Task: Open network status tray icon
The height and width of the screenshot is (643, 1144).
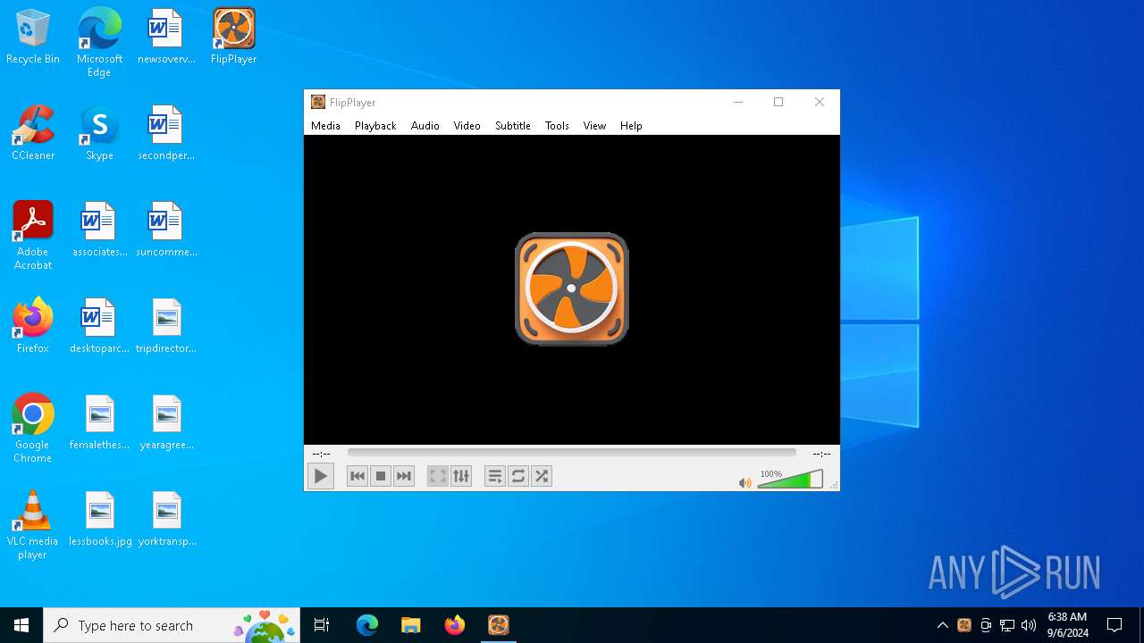Action: [x=1007, y=625]
